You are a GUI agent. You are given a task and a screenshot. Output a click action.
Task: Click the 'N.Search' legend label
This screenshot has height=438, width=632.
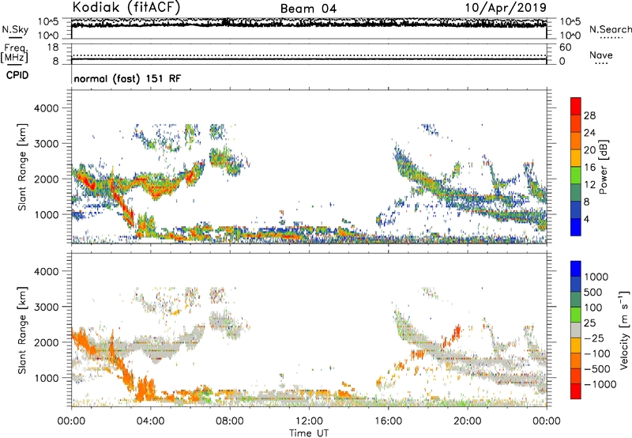[610, 29]
